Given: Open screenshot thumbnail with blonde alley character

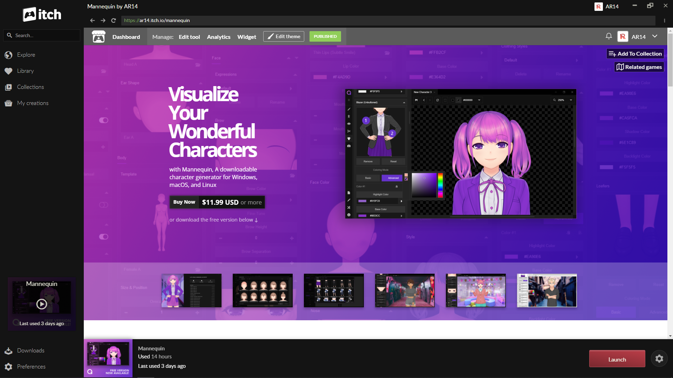Looking at the screenshot, I should 547,290.
